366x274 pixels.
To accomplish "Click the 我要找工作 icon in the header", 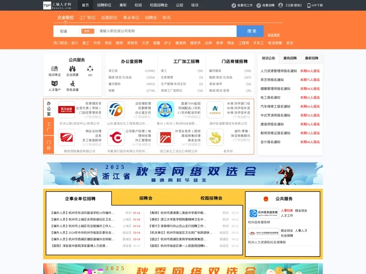I will click(234, 6).
